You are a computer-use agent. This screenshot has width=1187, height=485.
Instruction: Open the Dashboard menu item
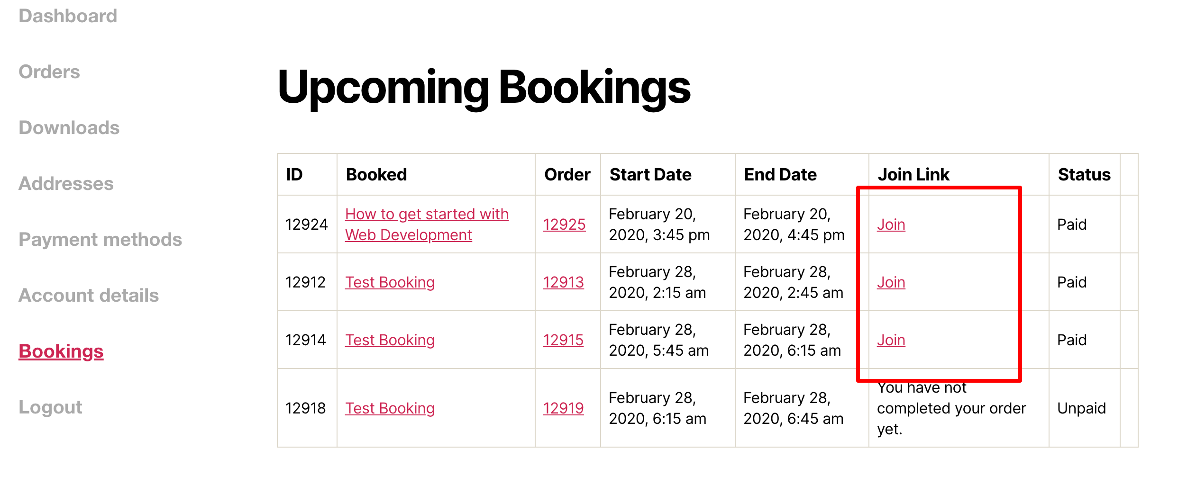tap(68, 16)
